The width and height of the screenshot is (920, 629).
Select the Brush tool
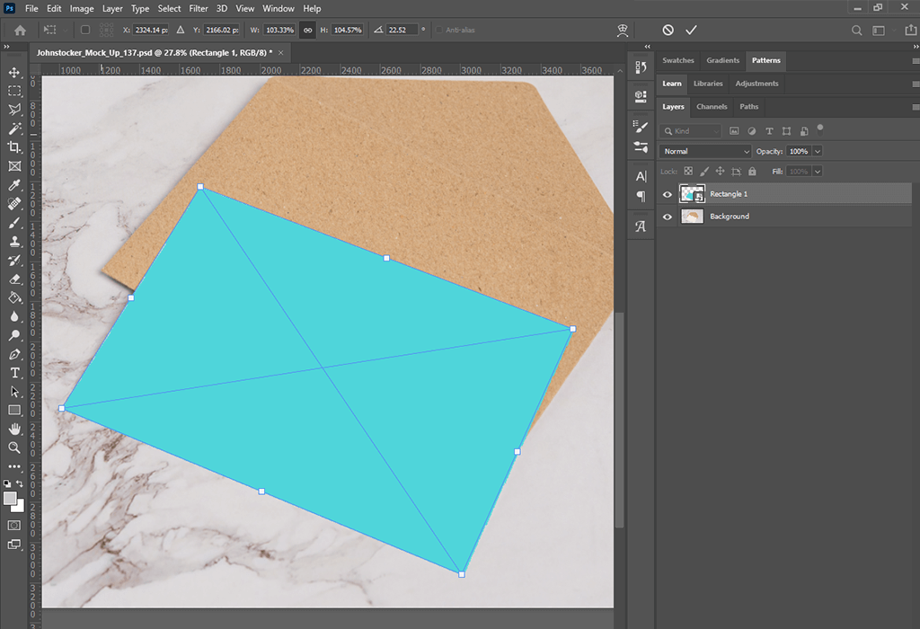click(x=14, y=222)
